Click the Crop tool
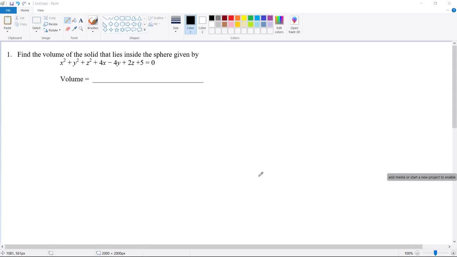 [x=50, y=18]
